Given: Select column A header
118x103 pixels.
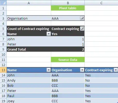Looking at the screenshot, I should coord(29,3).
